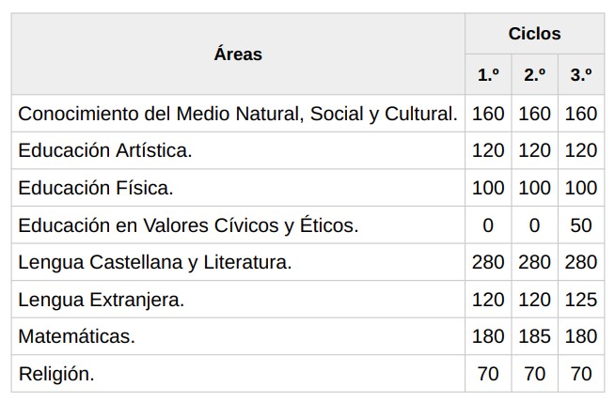The width and height of the screenshot is (615, 402).
Task: Select Conocimiento del Medio's 1.º cycle value 160
Action: pos(488,114)
